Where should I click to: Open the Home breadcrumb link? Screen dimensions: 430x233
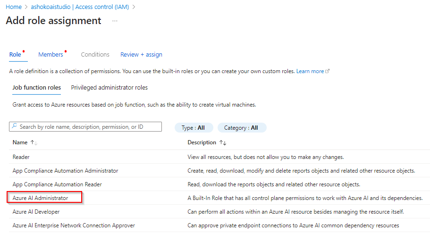pos(14,7)
